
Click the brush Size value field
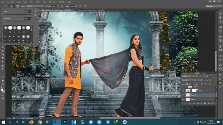click(x=27, y=12)
